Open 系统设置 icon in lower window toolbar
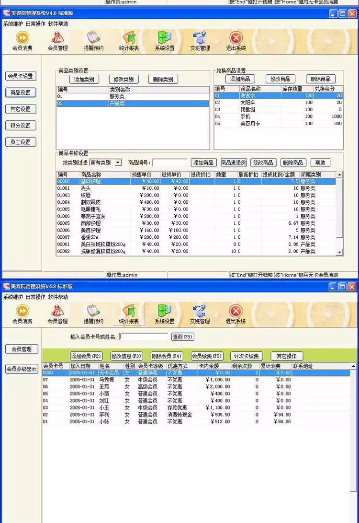Viewport: 359px width, 523px height. (x=165, y=314)
